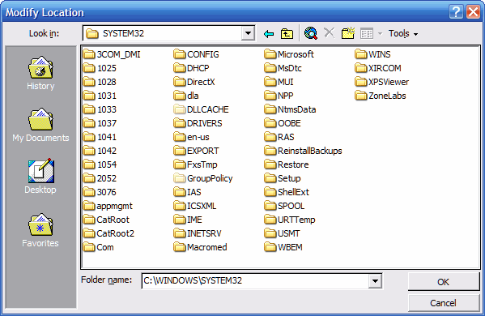
Task: Select the MUI folder
Action: coord(279,82)
